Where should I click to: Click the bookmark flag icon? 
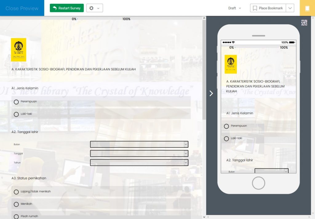(x=255, y=8)
